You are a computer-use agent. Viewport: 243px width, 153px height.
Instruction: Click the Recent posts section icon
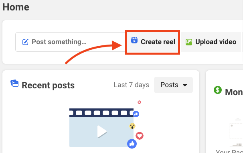(x=14, y=83)
